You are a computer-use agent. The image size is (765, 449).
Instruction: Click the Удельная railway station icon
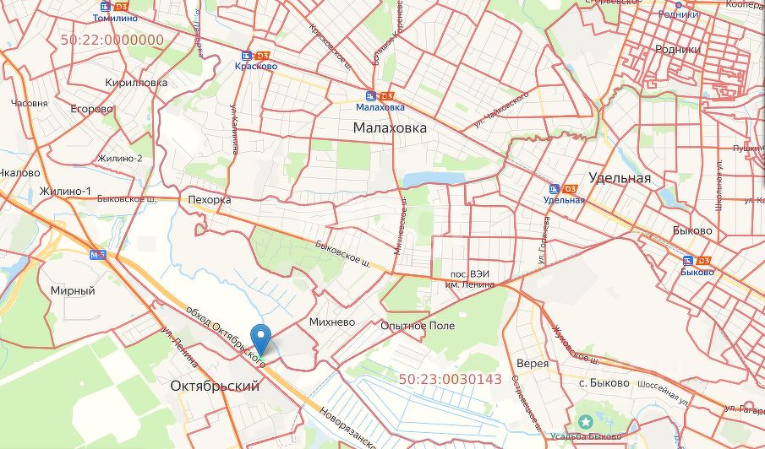[555, 189]
